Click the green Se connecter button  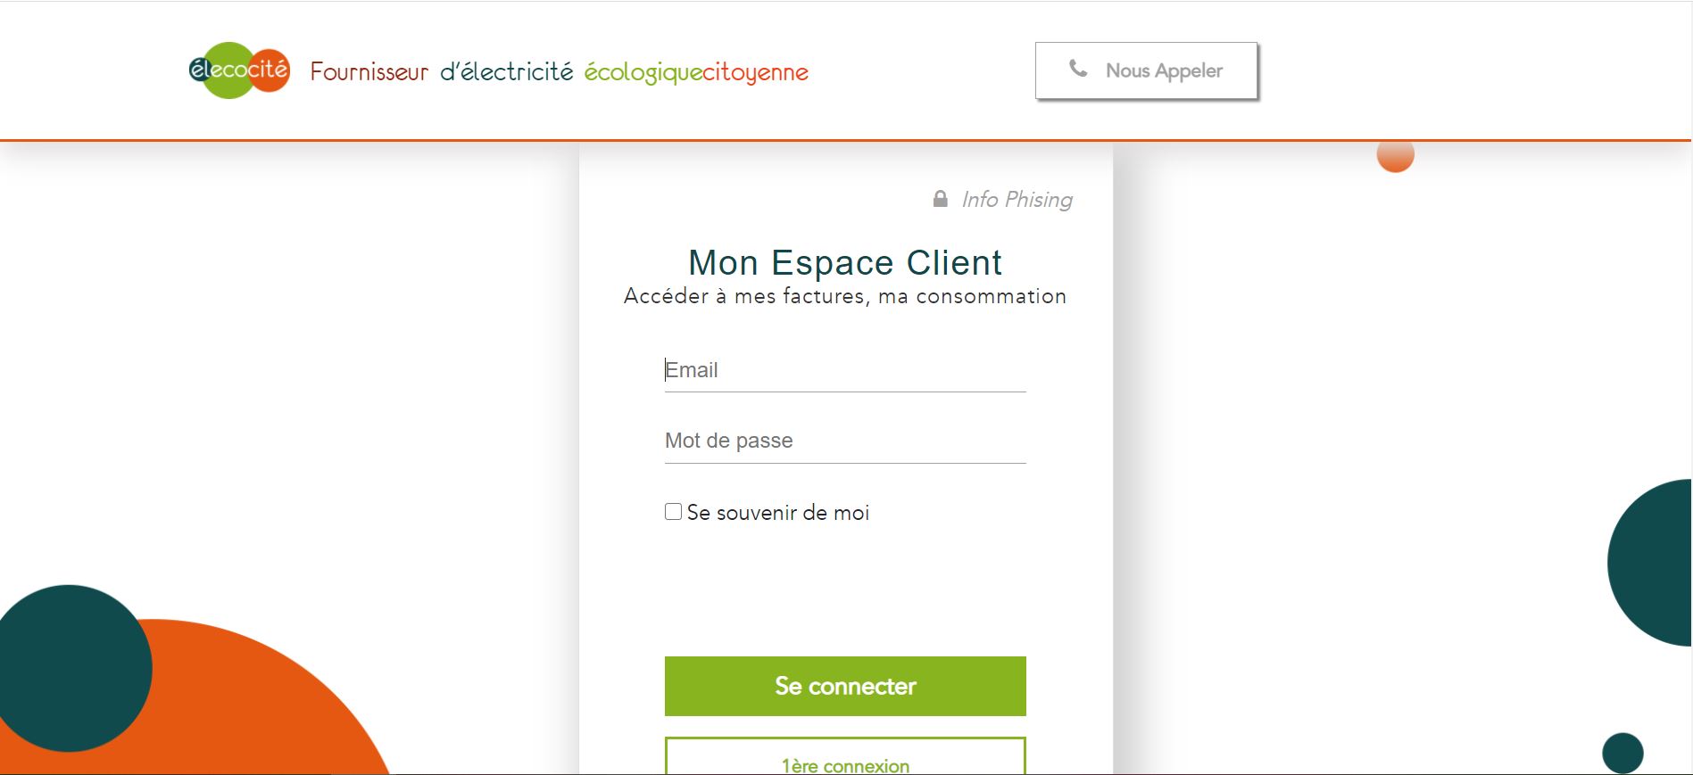click(x=845, y=686)
